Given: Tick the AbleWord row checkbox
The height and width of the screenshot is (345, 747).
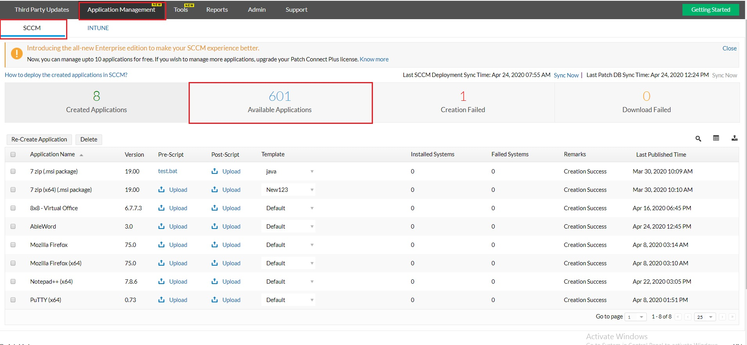Looking at the screenshot, I should tap(13, 226).
